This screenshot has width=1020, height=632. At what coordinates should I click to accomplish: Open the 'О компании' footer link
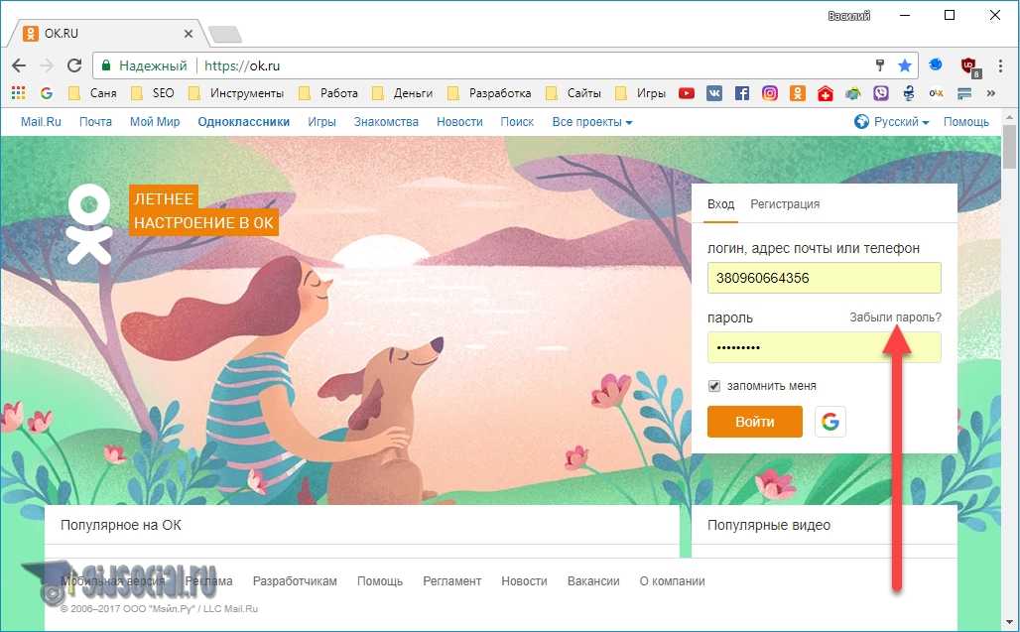672,581
